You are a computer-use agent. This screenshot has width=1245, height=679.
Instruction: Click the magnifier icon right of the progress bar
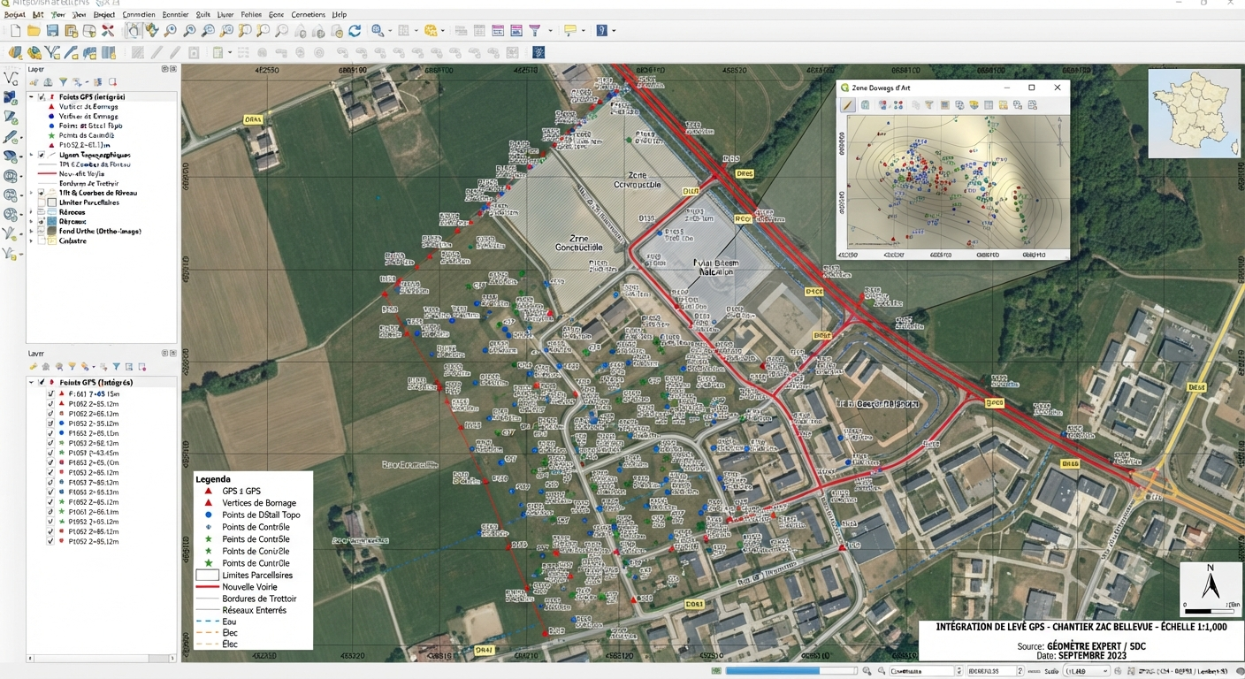click(x=868, y=672)
